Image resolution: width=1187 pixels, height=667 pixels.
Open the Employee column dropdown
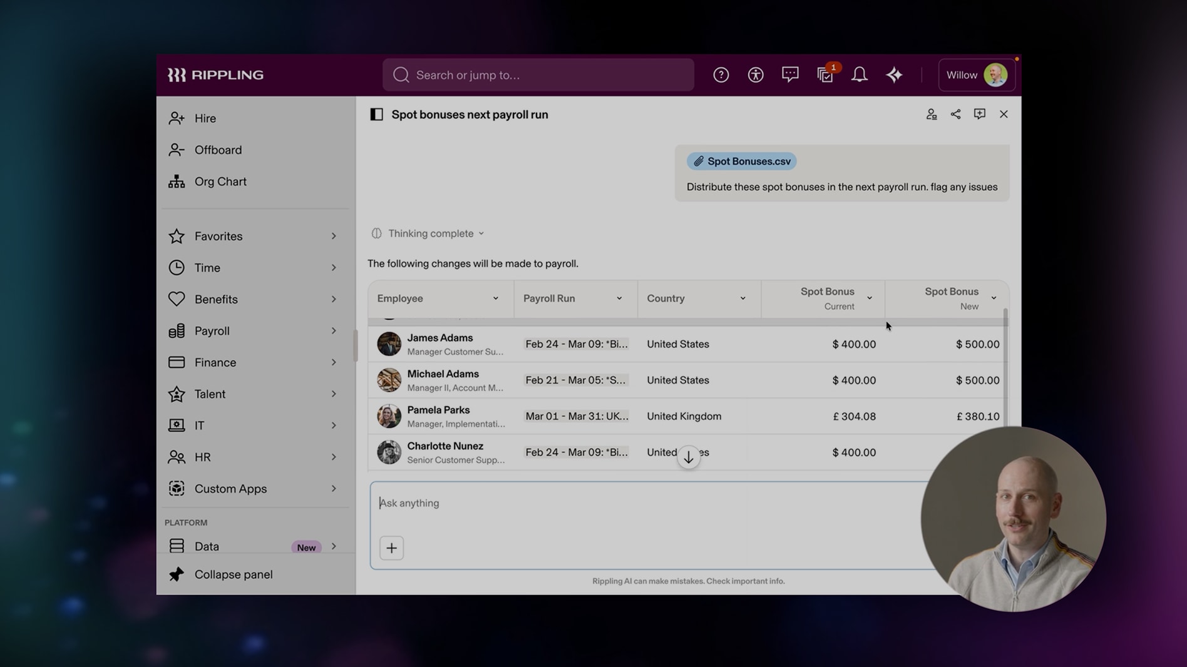pos(495,298)
